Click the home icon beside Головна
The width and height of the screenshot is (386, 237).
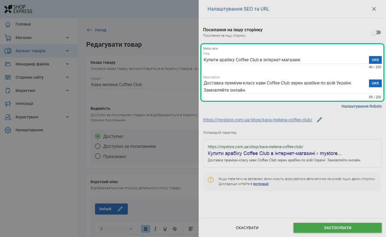pyautogui.click(x=8, y=24)
